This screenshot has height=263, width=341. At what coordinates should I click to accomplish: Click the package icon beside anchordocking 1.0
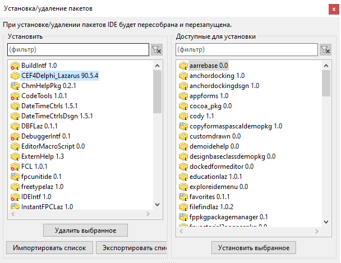point(183,76)
